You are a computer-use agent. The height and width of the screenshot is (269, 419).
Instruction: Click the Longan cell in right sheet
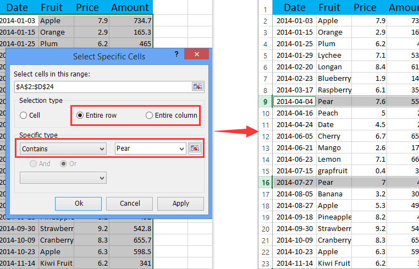[334, 67]
